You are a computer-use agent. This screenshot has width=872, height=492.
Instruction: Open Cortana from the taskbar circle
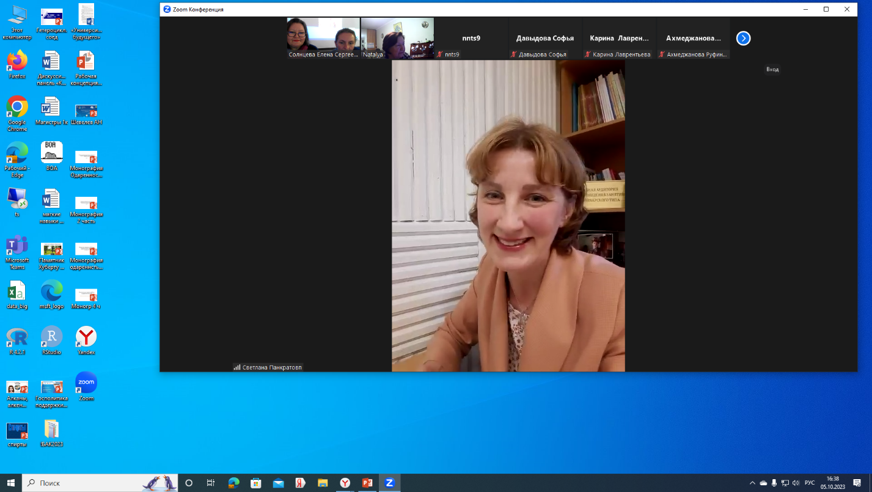189,483
